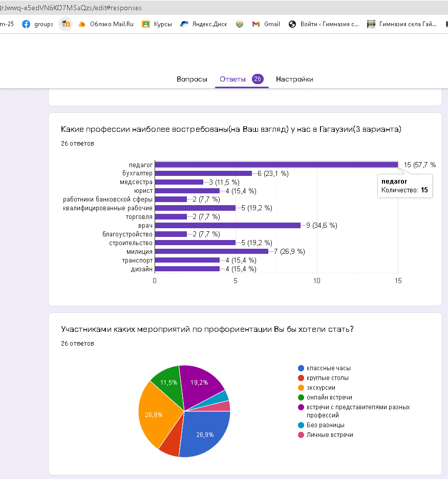This screenshot has height=479, width=448.
Task: Click the orange экскурсии legend swatch
Action: (x=301, y=388)
